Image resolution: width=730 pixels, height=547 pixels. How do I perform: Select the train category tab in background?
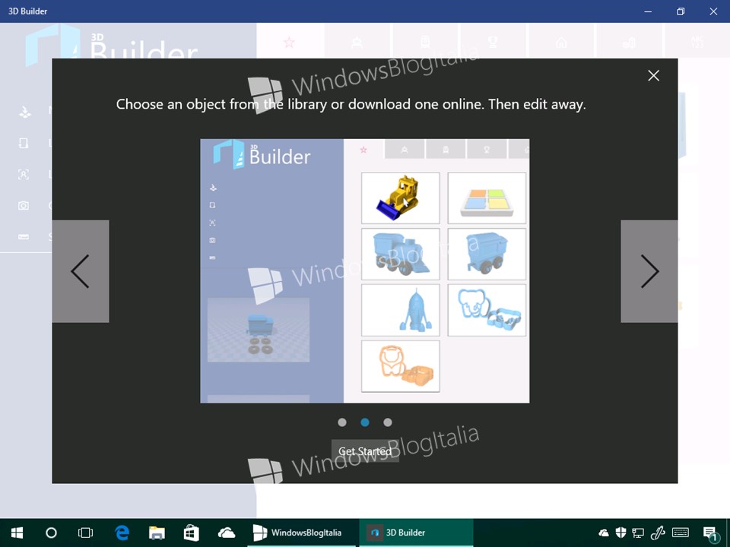(x=425, y=43)
